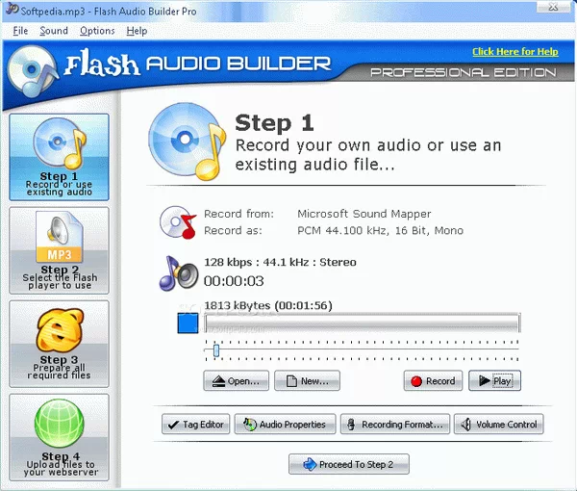Click '128 kbps : 44.1 kHz : Stereo' text
The image size is (577, 491).
[x=280, y=262]
